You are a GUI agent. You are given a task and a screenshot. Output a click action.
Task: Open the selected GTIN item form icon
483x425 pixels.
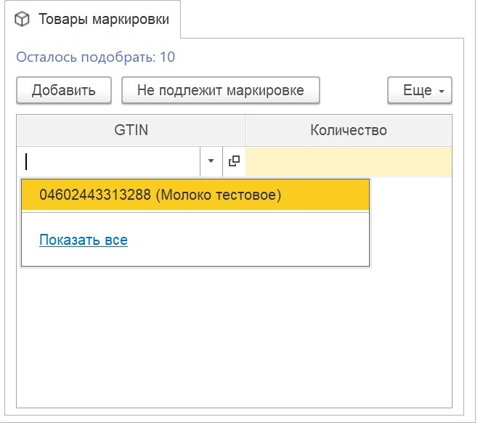(234, 161)
